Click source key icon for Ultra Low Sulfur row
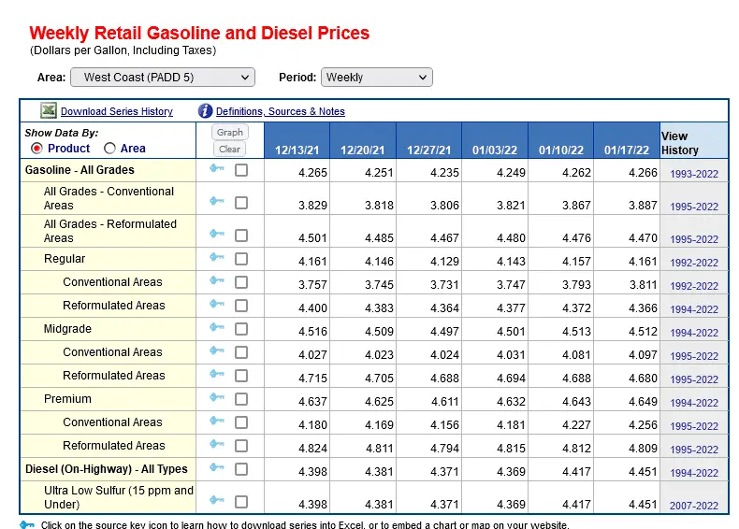The width and height of the screenshot is (739, 529). [x=217, y=500]
